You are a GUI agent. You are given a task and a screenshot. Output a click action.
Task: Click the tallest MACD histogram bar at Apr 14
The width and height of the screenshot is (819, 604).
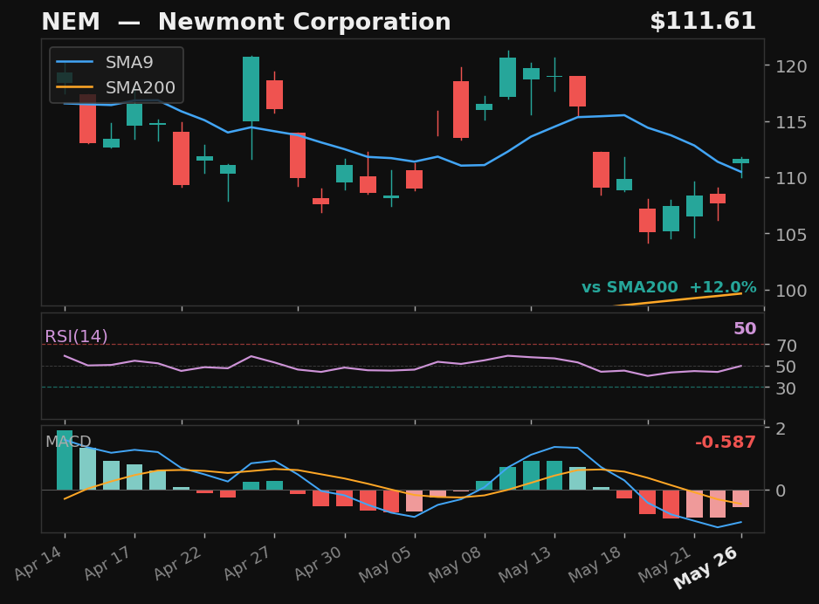click(65, 460)
